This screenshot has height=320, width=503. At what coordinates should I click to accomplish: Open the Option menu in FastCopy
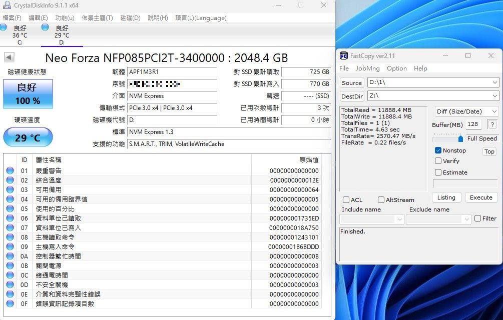point(396,68)
